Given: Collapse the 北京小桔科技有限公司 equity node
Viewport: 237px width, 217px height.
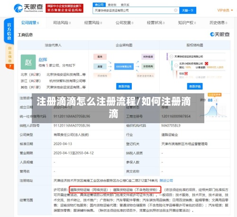Looking at the screenshot, I should click(176, 65).
